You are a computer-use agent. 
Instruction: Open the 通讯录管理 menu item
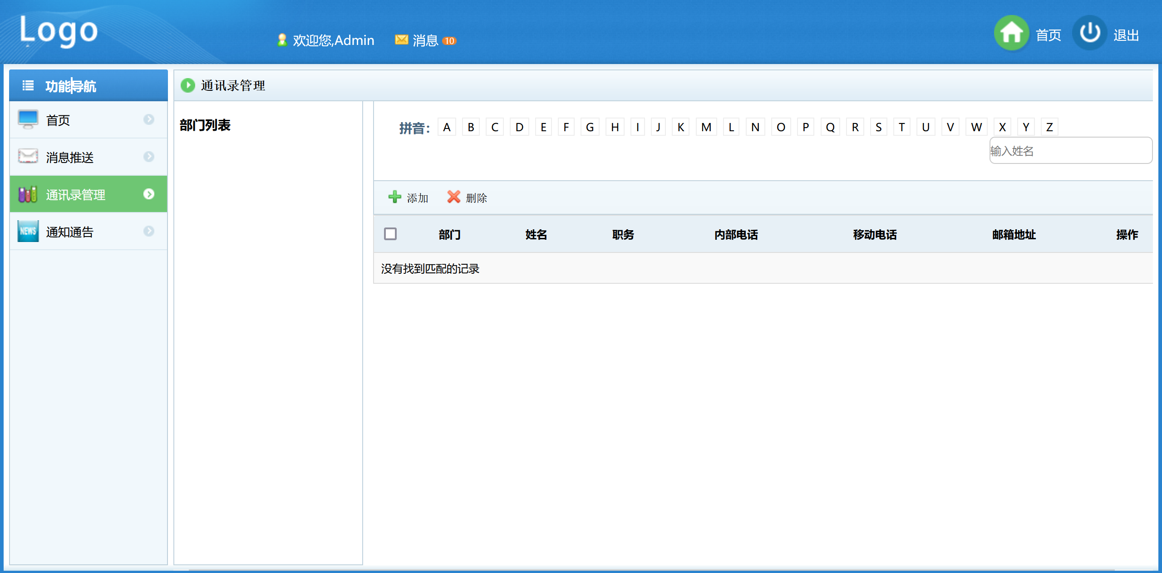coord(76,195)
